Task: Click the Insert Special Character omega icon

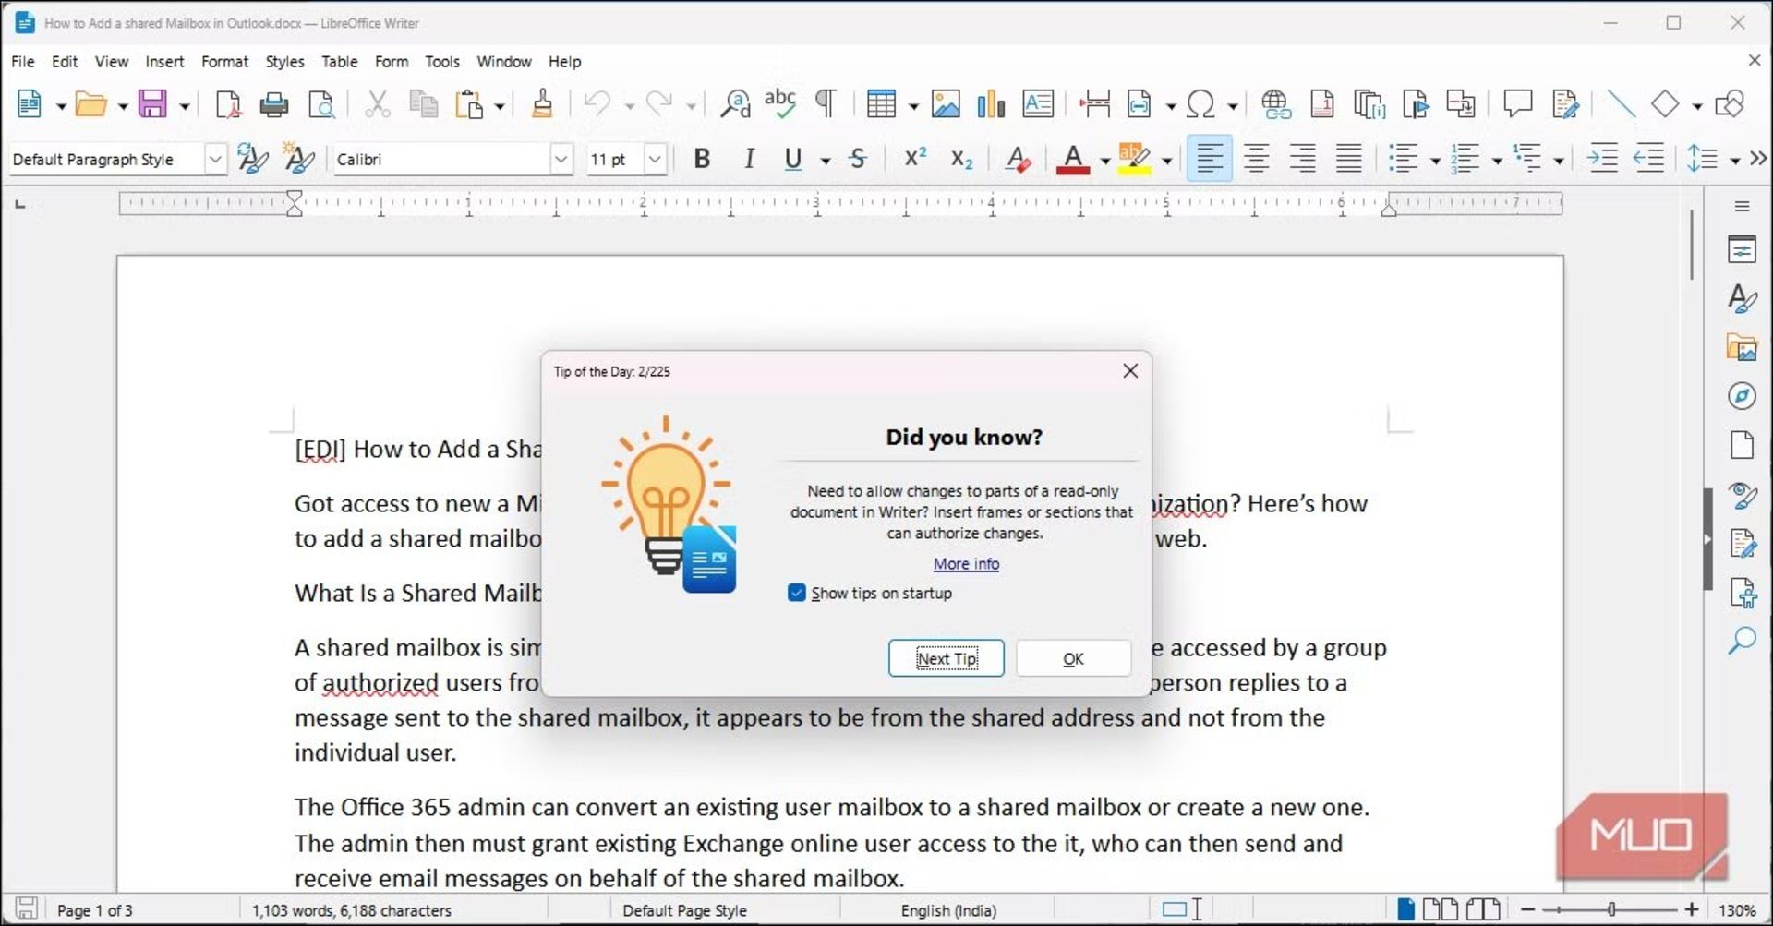Action: click(x=1200, y=104)
